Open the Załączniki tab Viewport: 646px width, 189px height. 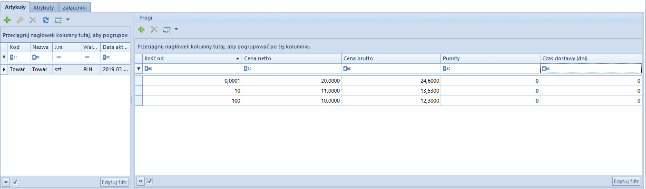pos(75,7)
